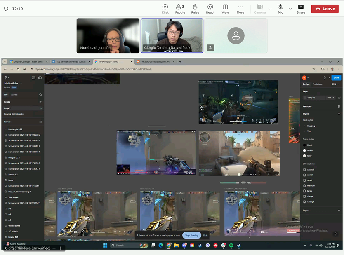This screenshot has width=344, height=255.
Task: Select Page 1 in Pages list
Action: coord(23,108)
